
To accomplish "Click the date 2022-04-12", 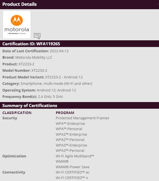I will click(59, 51).
